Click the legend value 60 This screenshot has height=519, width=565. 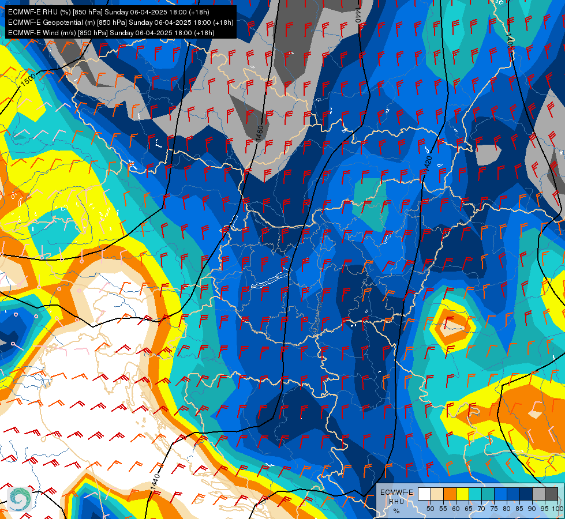point(456,509)
